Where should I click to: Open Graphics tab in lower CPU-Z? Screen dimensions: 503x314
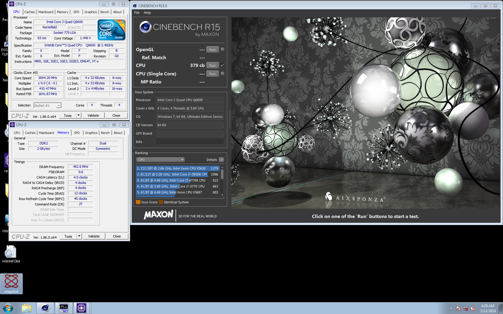click(x=91, y=133)
